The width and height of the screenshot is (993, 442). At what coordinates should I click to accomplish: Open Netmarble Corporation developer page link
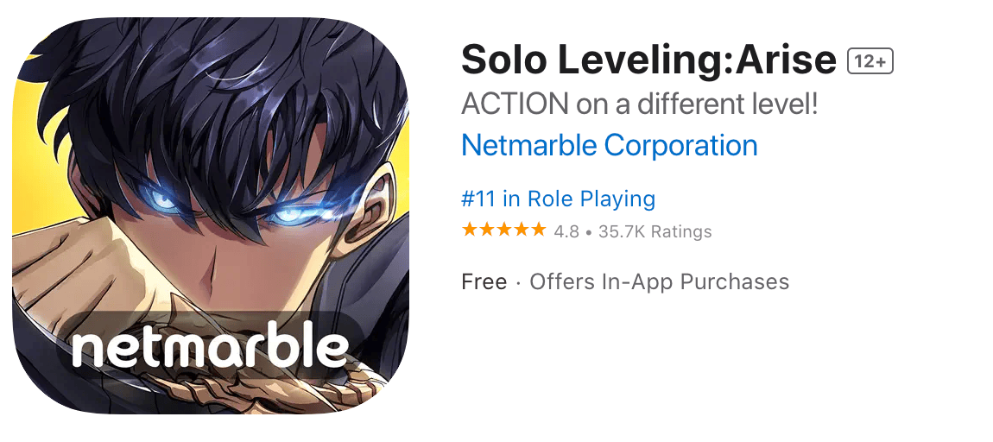(610, 145)
